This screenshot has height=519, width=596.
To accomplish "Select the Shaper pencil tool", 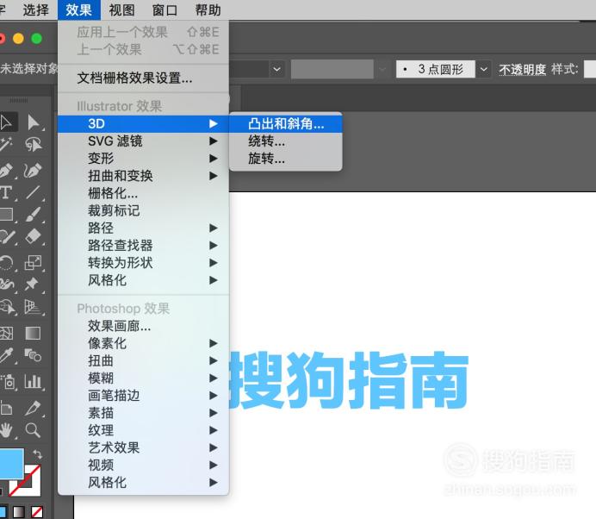I will coord(7,237).
